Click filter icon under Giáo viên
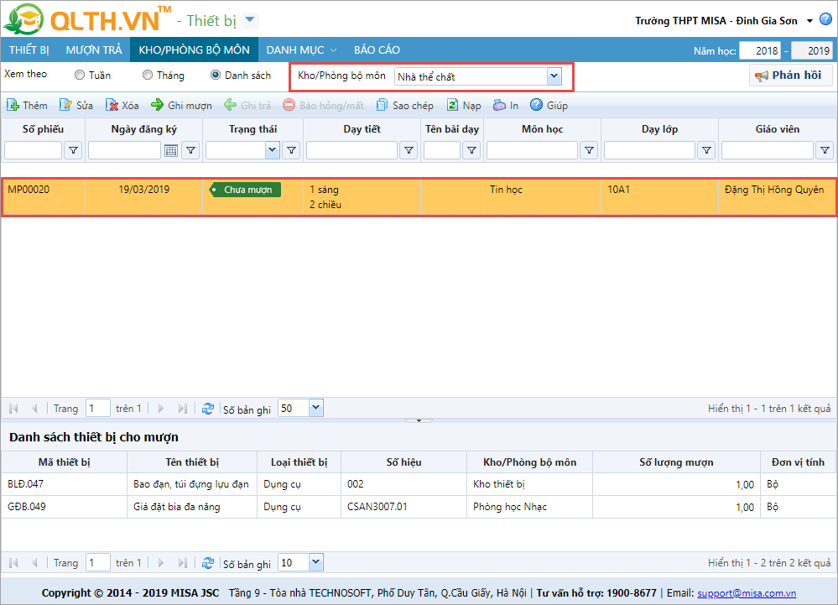Image resolution: width=838 pixels, height=605 pixels. coord(825,150)
